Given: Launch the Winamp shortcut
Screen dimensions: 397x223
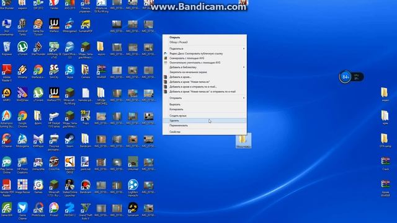Looking at the screenshot, I should [22, 72].
